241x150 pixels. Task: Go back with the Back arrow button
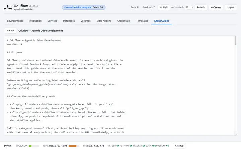10,31
